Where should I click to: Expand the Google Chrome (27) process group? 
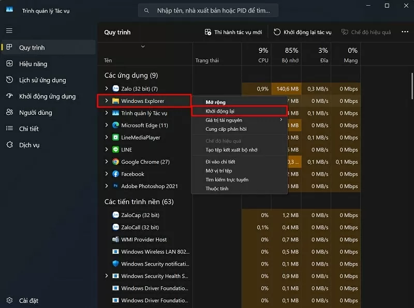[107, 162]
